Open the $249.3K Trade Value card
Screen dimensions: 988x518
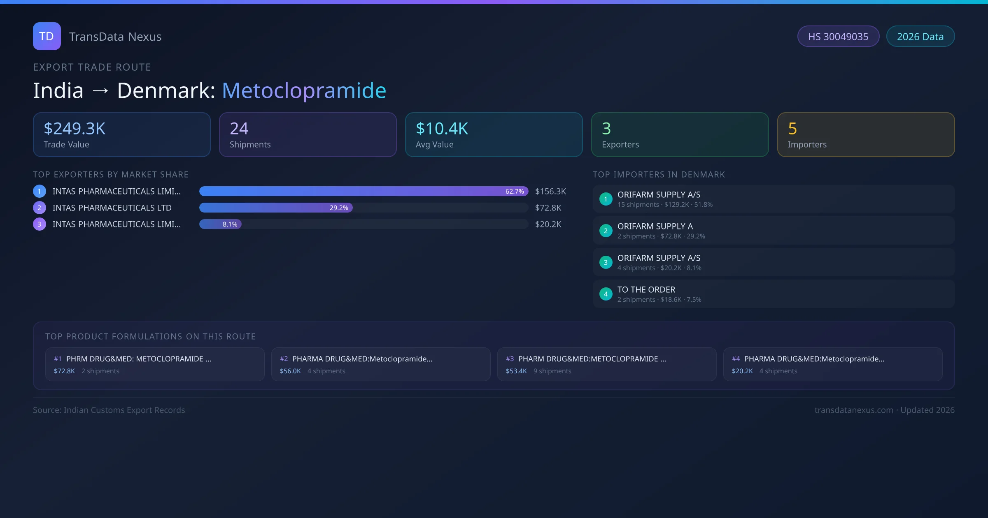[x=122, y=135]
